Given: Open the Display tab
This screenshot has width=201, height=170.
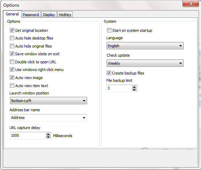Looking at the screenshot, I should click(49, 15).
